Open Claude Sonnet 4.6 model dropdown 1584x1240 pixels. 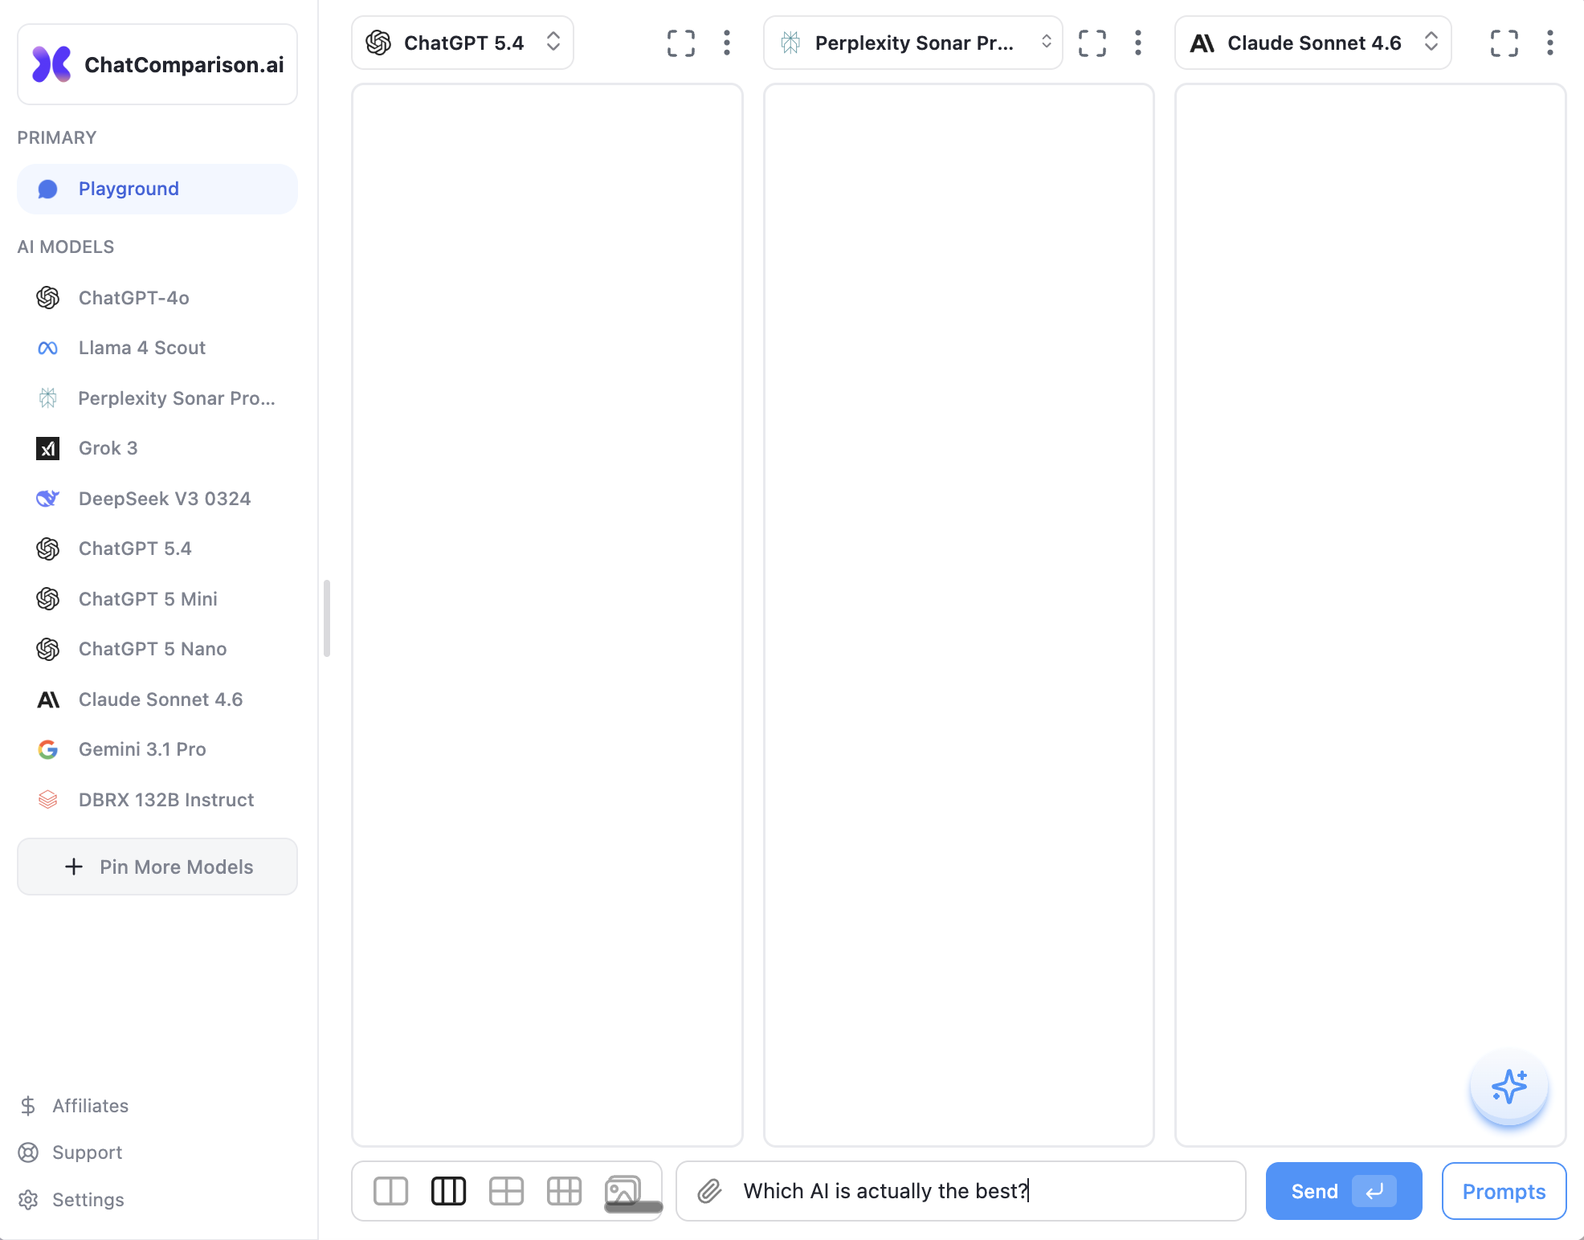pyautogui.click(x=1313, y=43)
